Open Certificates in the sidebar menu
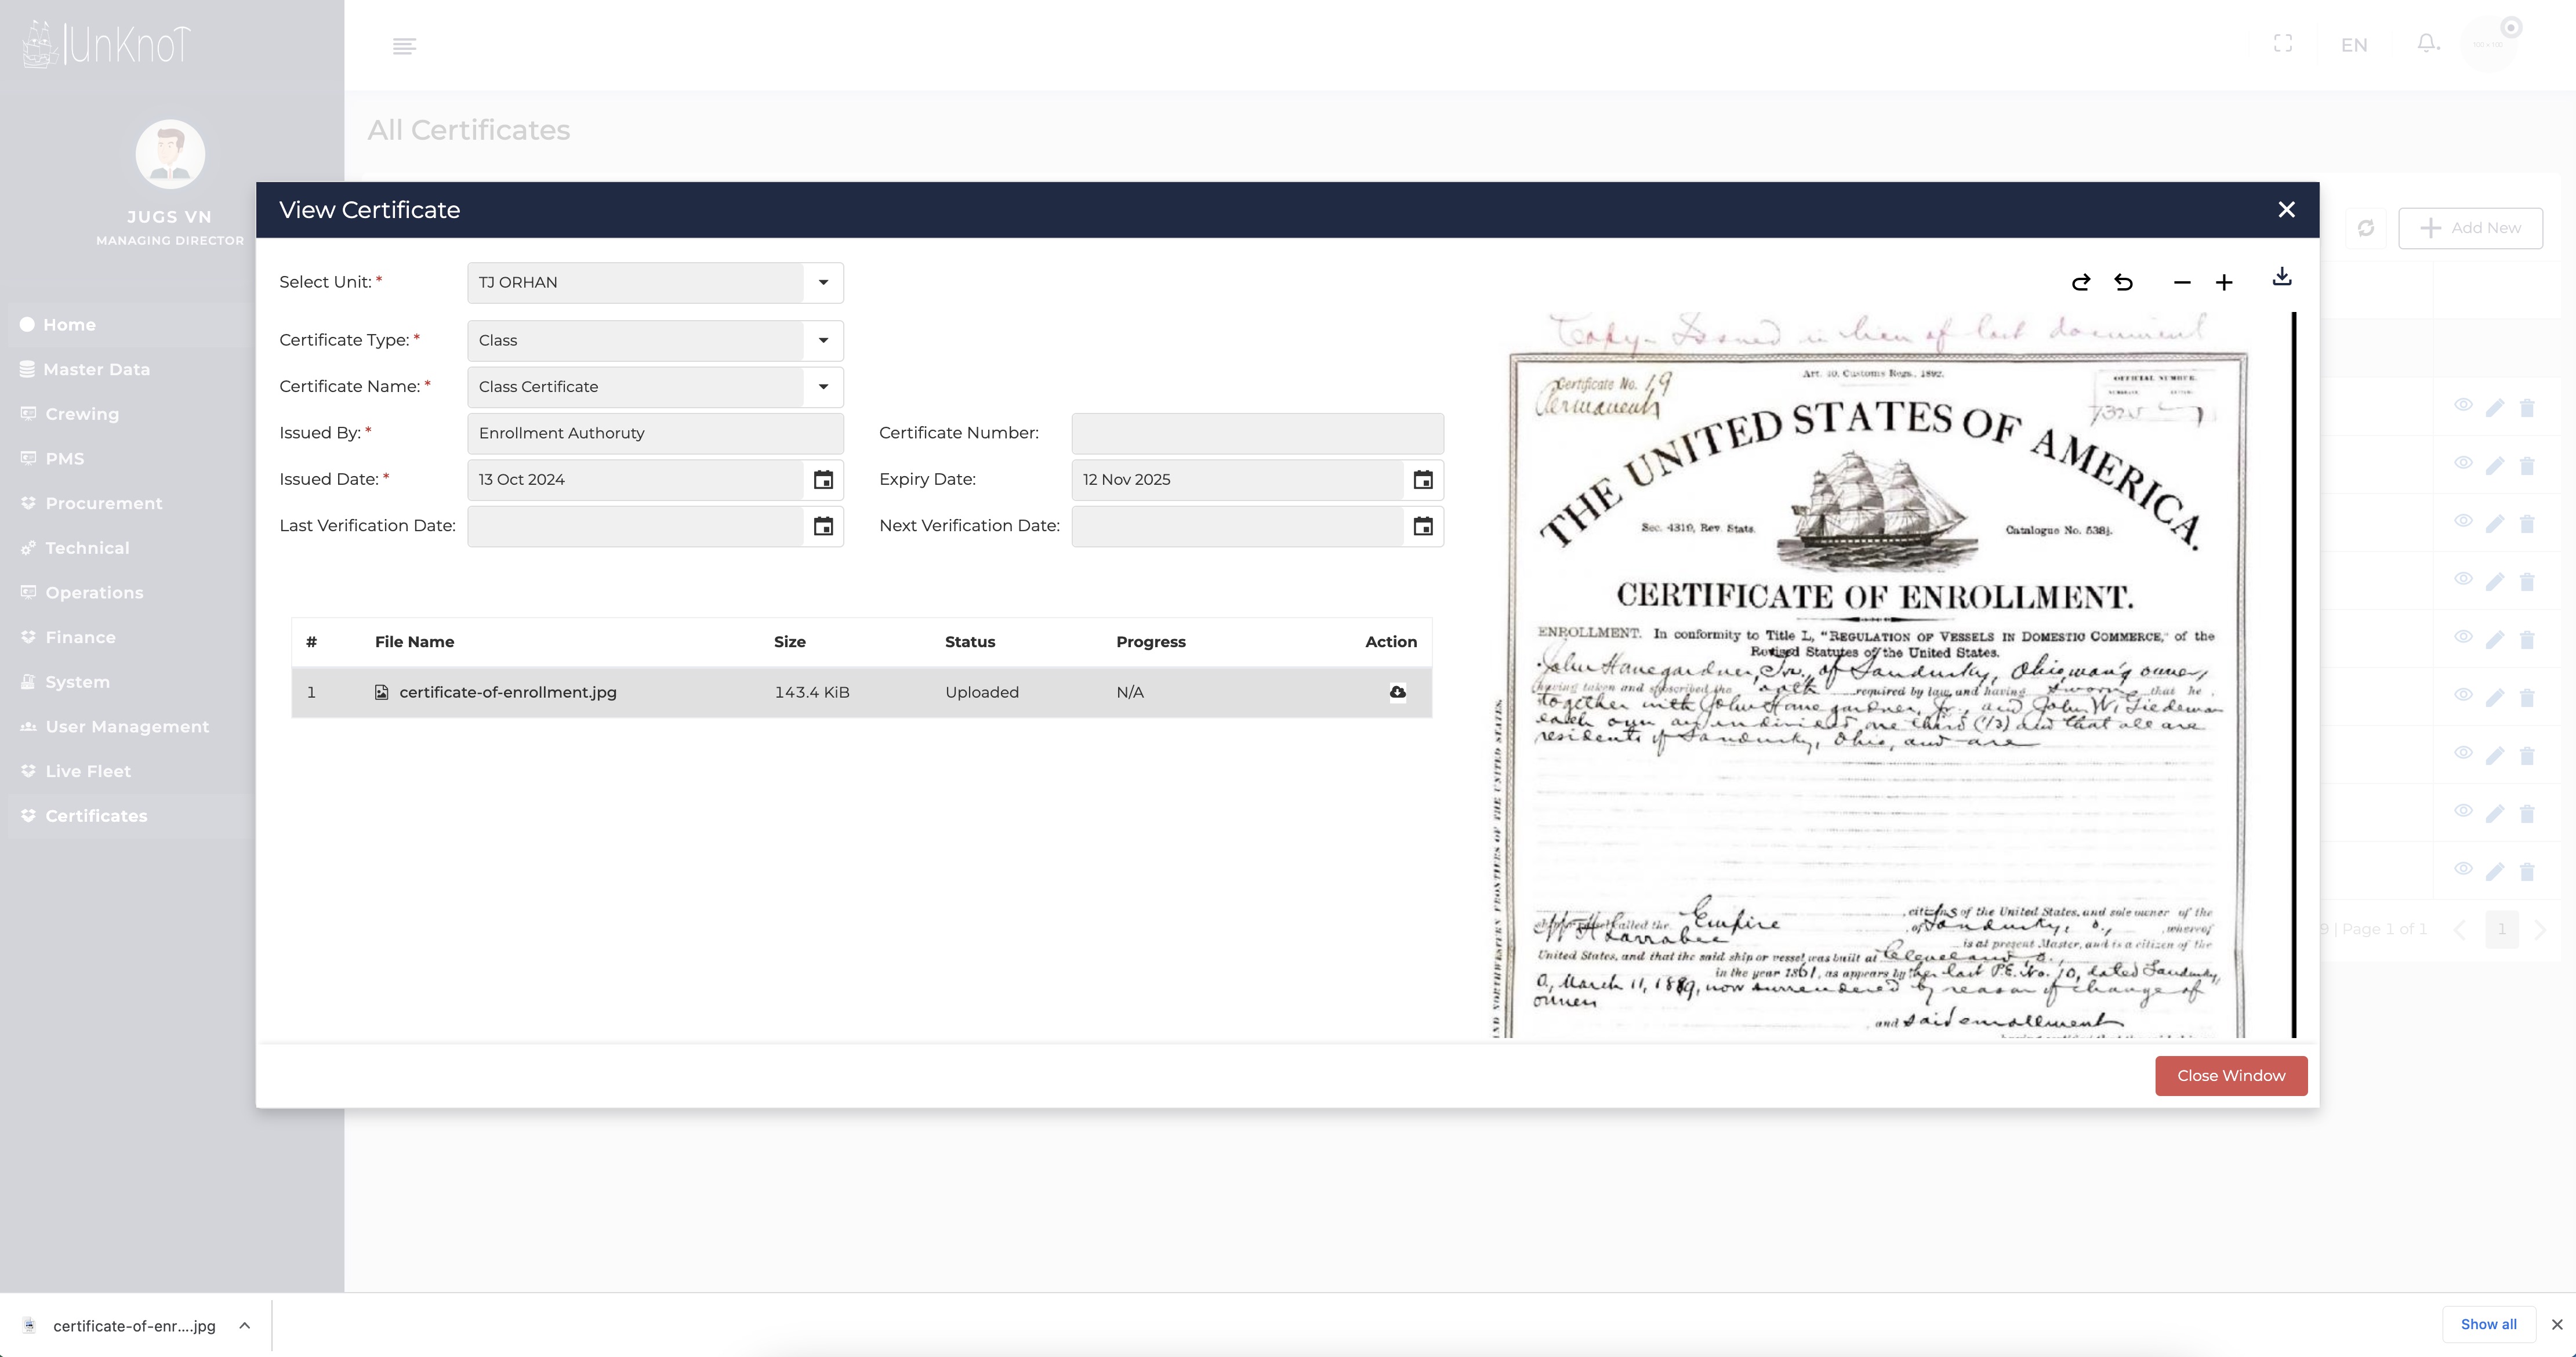Screen dimensions: 2576x1357 [96, 816]
